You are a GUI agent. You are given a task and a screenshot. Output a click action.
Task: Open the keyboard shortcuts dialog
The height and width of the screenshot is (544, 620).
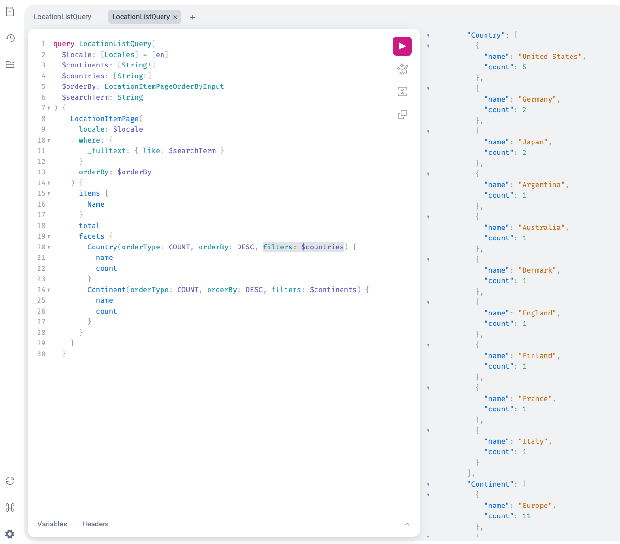pos(10,507)
